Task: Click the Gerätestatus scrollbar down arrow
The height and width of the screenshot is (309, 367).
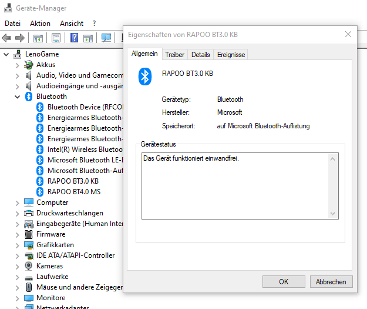Action: pyautogui.click(x=332, y=213)
